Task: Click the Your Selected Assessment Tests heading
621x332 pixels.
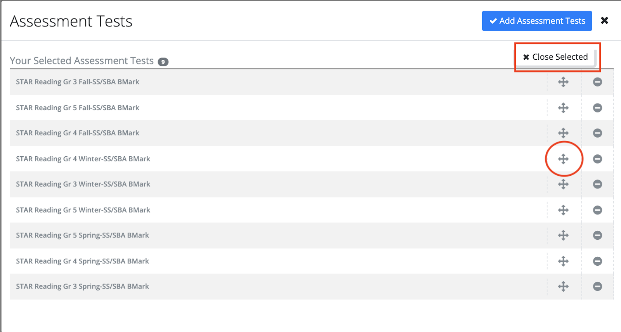Action: (x=82, y=61)
